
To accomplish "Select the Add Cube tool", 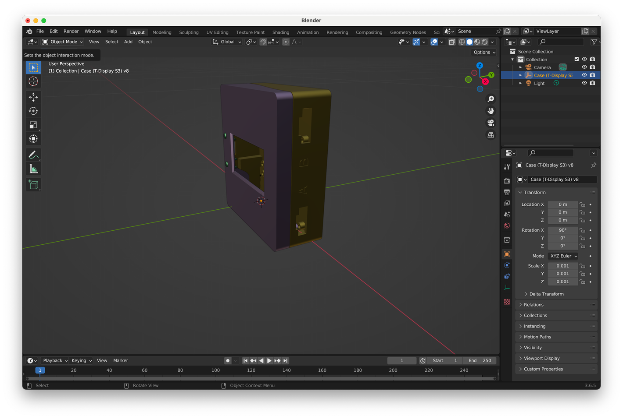I will click(33, 185).
